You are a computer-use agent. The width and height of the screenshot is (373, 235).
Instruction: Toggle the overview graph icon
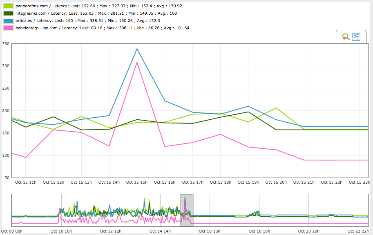tap(356, 37)
